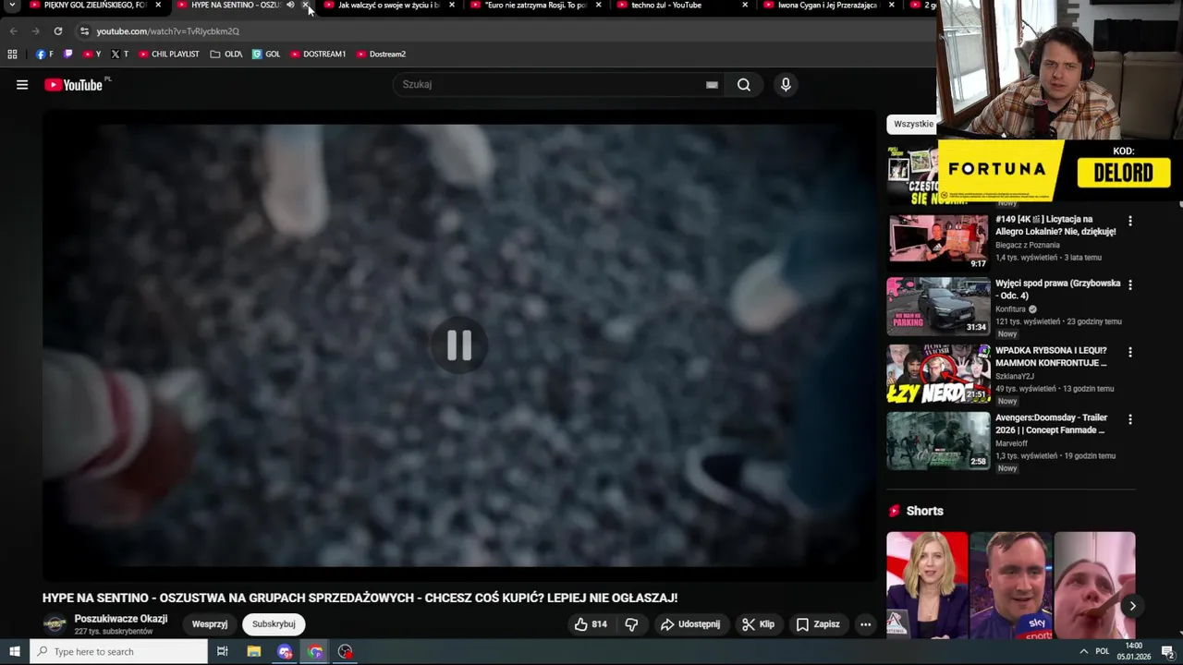Switch to the techno żul - YouTube tab
This screenshot has width=1183, height=665.
pyautogui.click(x=675, y=6)
